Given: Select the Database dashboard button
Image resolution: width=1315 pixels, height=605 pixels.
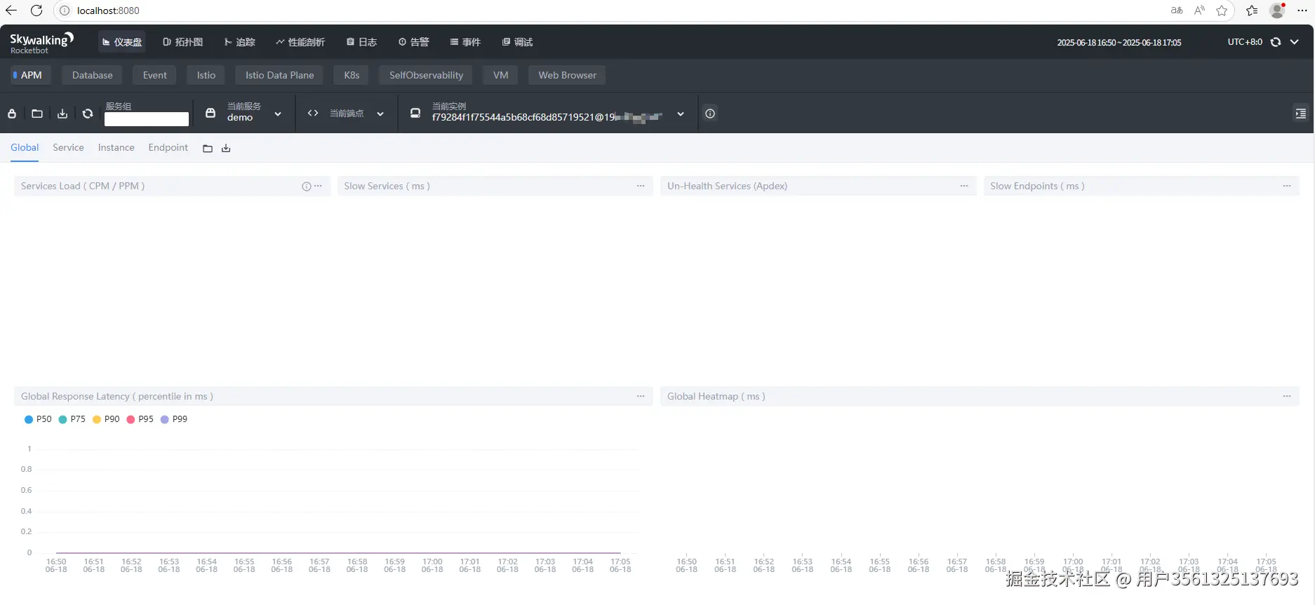Looking at the screenshot, I should tap(92, 75).
